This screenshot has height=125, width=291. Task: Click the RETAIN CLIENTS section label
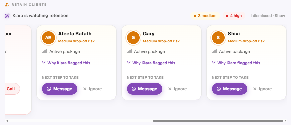[x=29, y=5]
